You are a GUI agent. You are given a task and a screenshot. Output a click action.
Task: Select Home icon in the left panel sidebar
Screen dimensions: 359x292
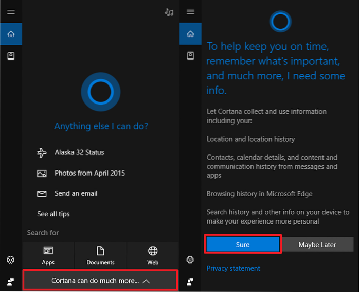click(x=11, y=34)
